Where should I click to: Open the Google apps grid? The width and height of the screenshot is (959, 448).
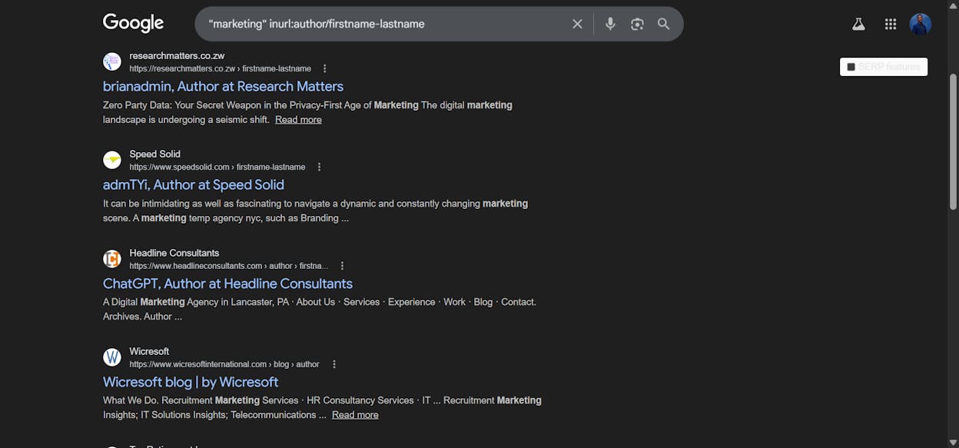tap(891, 24)
